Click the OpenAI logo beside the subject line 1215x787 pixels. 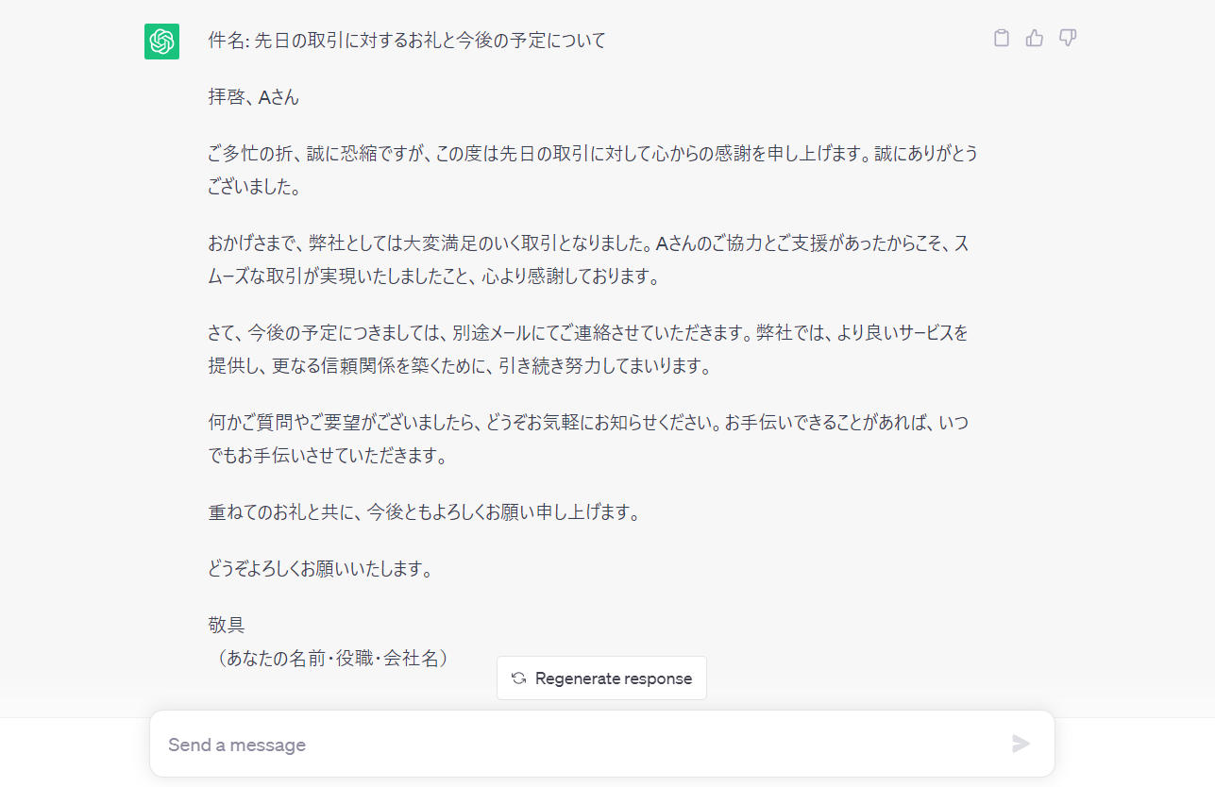pyautogui.click(x=161, y=42)
